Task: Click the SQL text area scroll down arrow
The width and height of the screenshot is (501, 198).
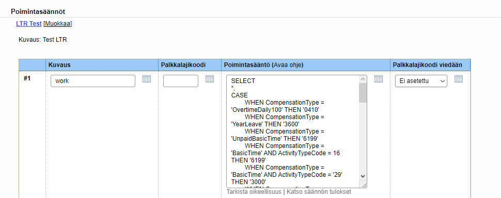Action: 363,176
